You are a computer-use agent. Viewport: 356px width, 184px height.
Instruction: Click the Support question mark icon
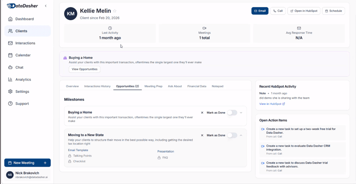(10, 103)
